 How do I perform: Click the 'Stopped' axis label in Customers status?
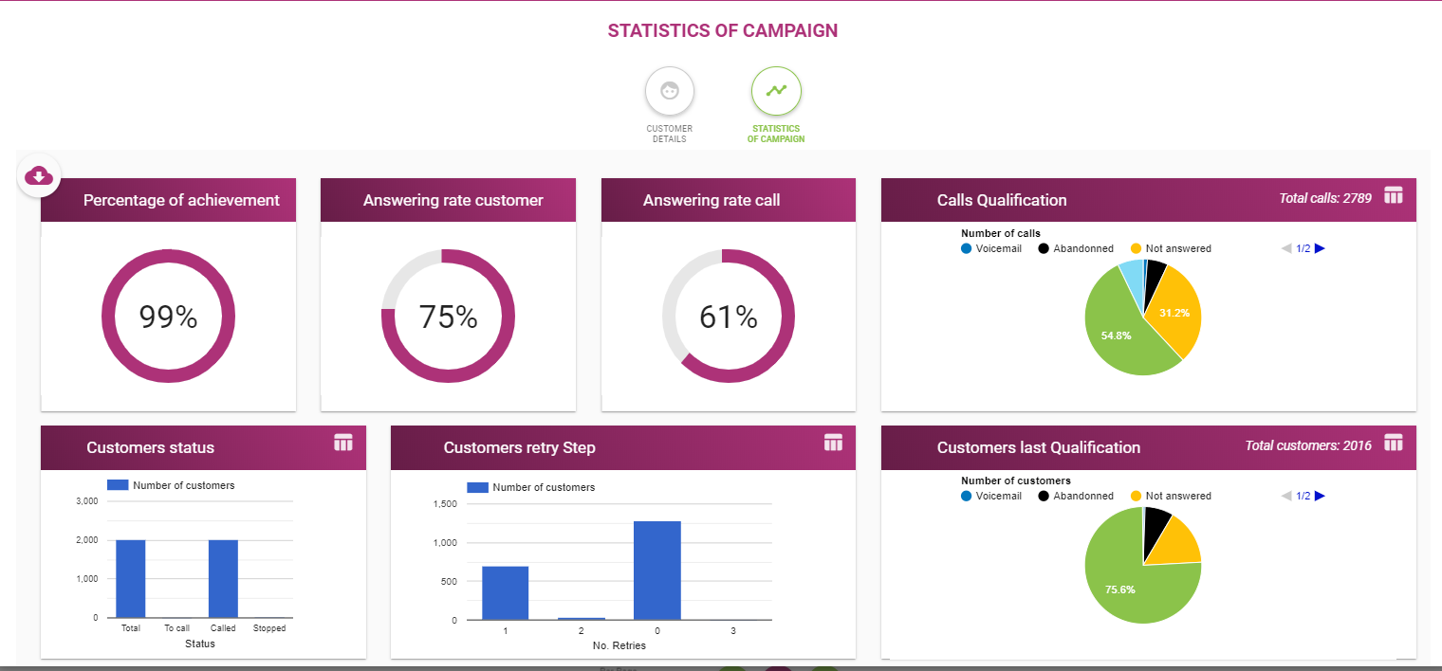(269, 628)
